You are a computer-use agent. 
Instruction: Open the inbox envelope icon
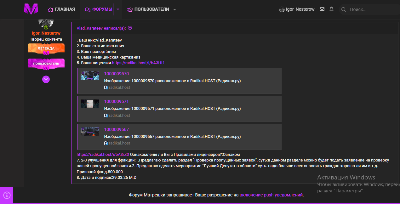click(x=322, y=9)
